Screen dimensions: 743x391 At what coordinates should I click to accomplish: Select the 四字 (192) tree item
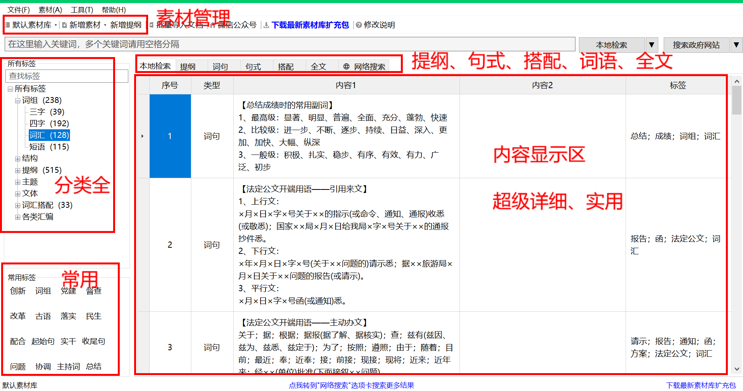click(x=49, y=123)
